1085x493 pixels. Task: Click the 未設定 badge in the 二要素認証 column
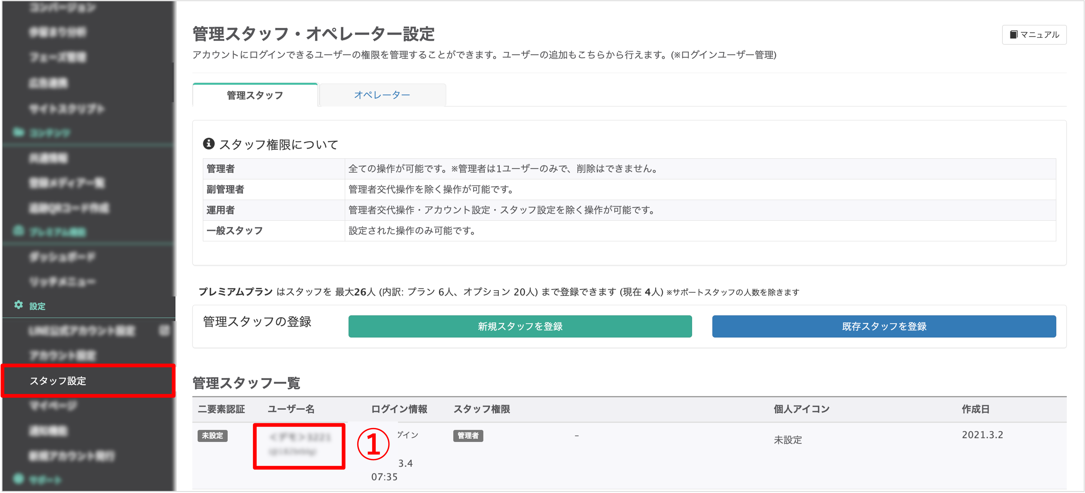point(213,436)
